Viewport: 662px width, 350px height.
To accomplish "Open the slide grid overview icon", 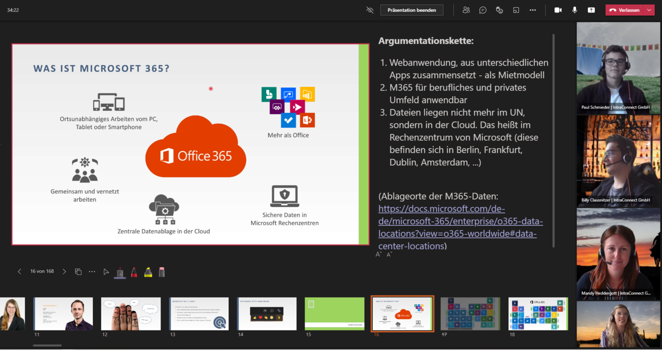I will pos(78,271).
